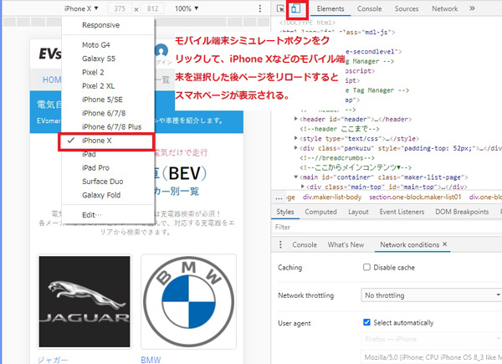
Task: Open the Firefox — iPhone user agent dropdown
Action: coord(431,339)
